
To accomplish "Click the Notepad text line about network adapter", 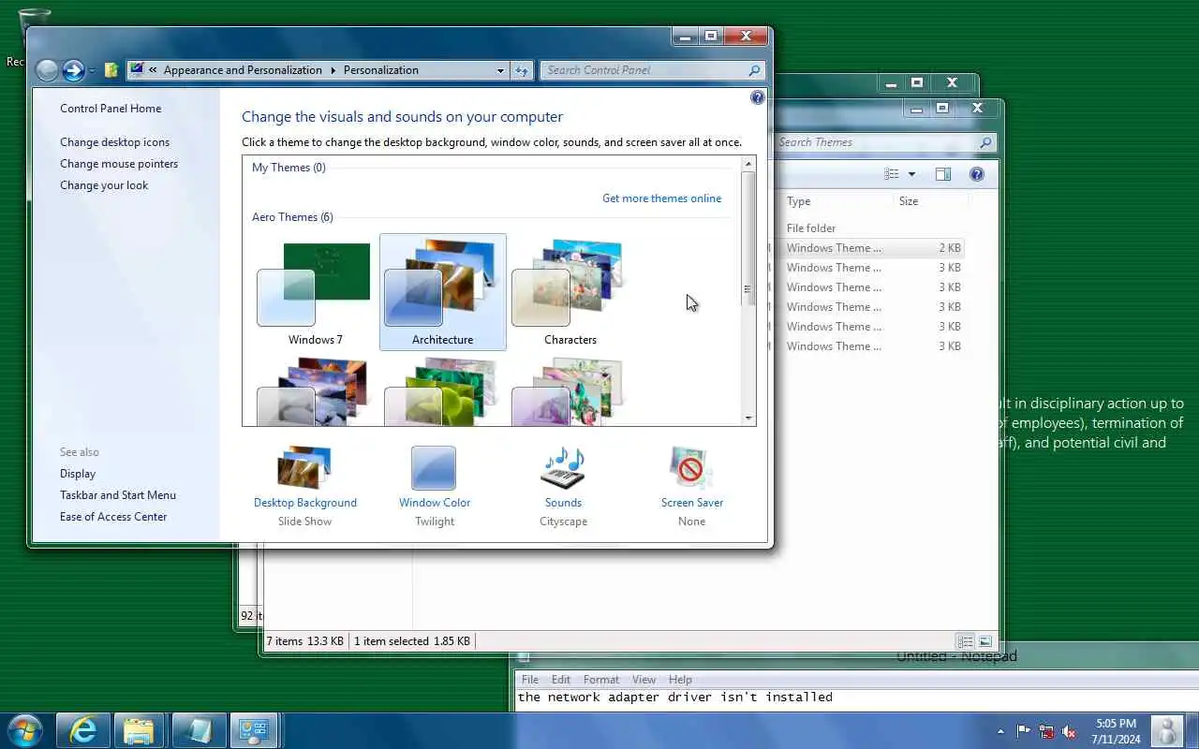I will click(x=674, y=697).
